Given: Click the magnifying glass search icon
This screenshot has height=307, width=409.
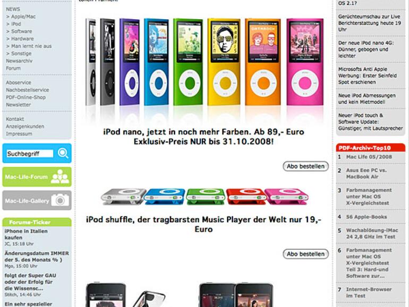Looking at the screenshot, I should [63, 153].
